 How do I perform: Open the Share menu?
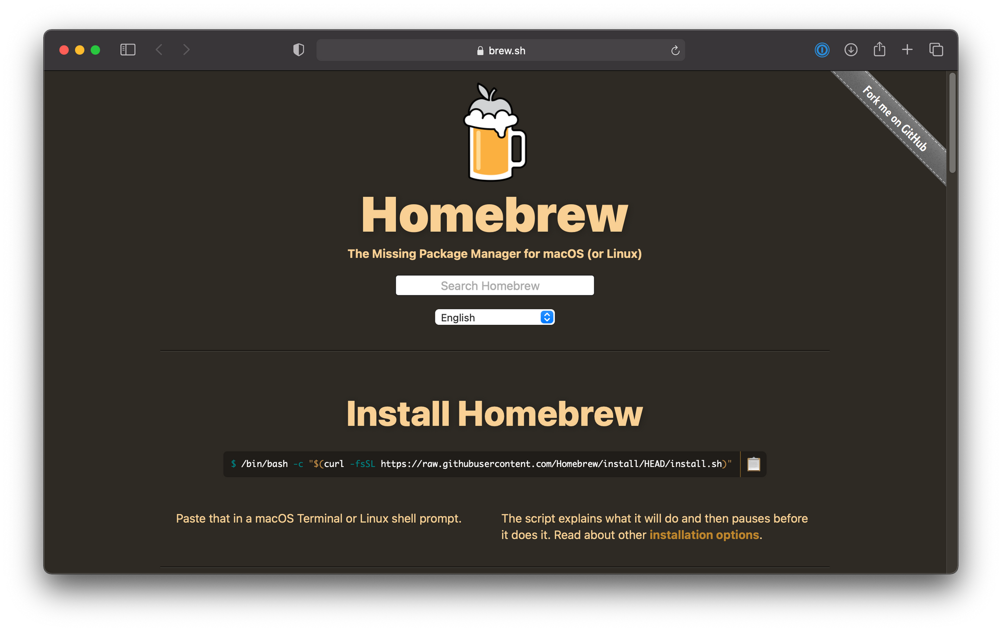click(x=879, y=49)
